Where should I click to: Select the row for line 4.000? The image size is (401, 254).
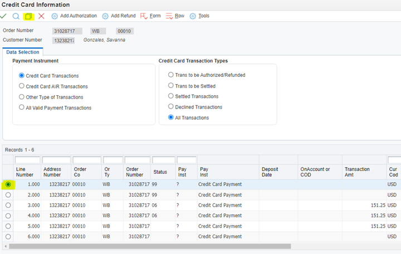(x=8, y=216)
